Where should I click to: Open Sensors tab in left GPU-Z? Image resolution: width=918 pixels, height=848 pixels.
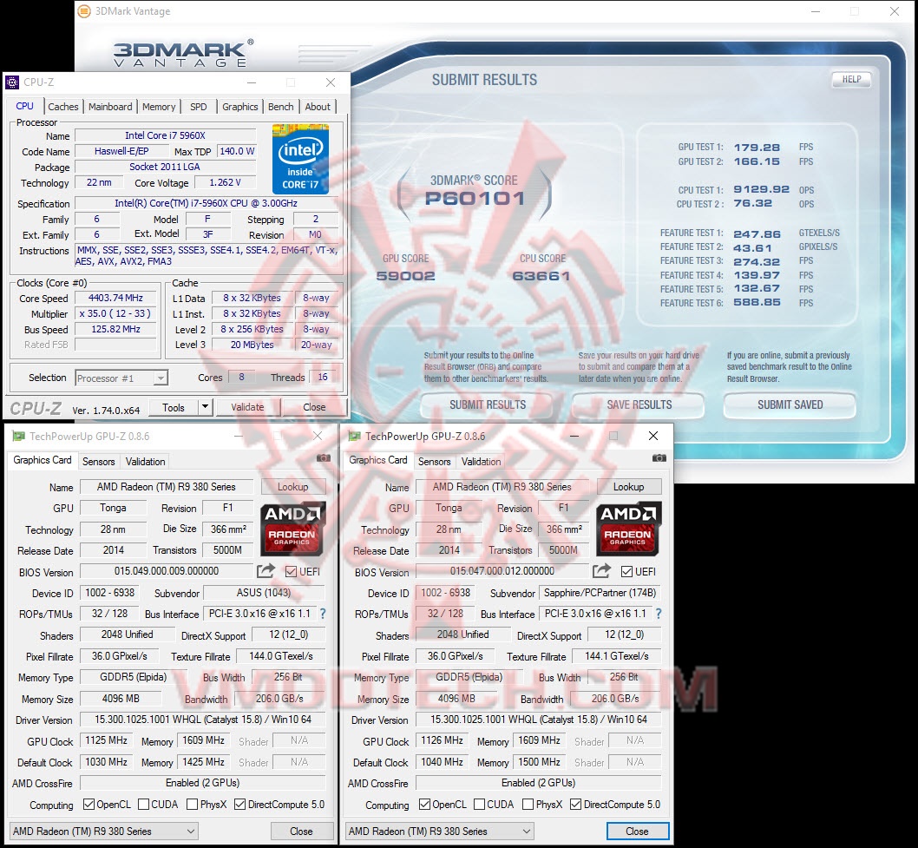point(98,462)
